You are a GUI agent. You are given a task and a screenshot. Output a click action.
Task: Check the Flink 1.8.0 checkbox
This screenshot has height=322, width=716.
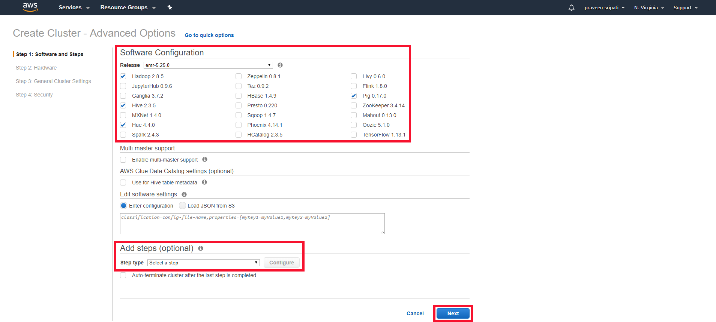[x=354, y=86]
